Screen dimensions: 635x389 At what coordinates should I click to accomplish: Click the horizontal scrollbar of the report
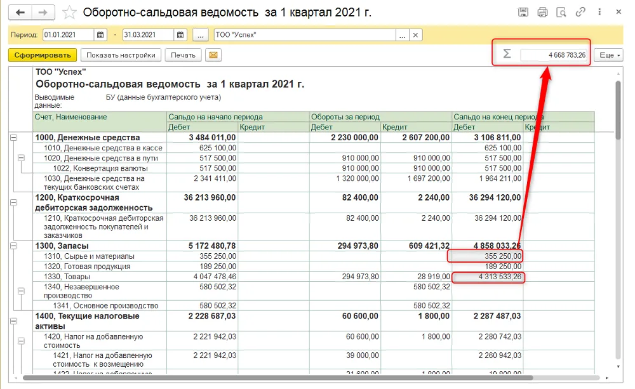278,378
